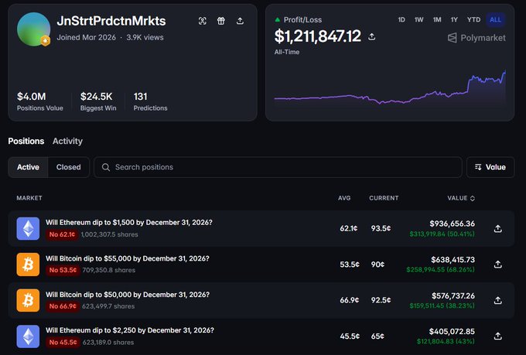Select the 1M profit/loss range
This screenshot has height=355, width=526.
click(x=437, y=20)
